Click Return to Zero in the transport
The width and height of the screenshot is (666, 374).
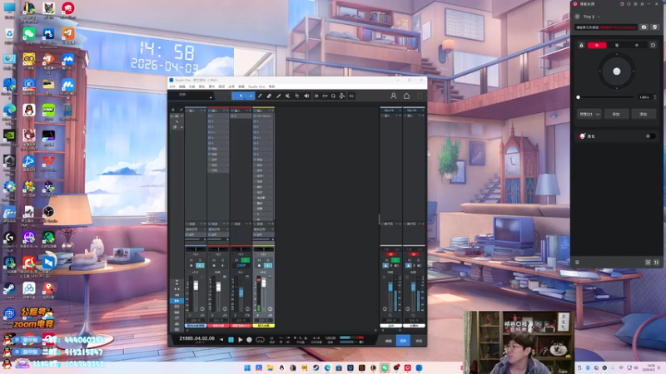click(221, 340)
